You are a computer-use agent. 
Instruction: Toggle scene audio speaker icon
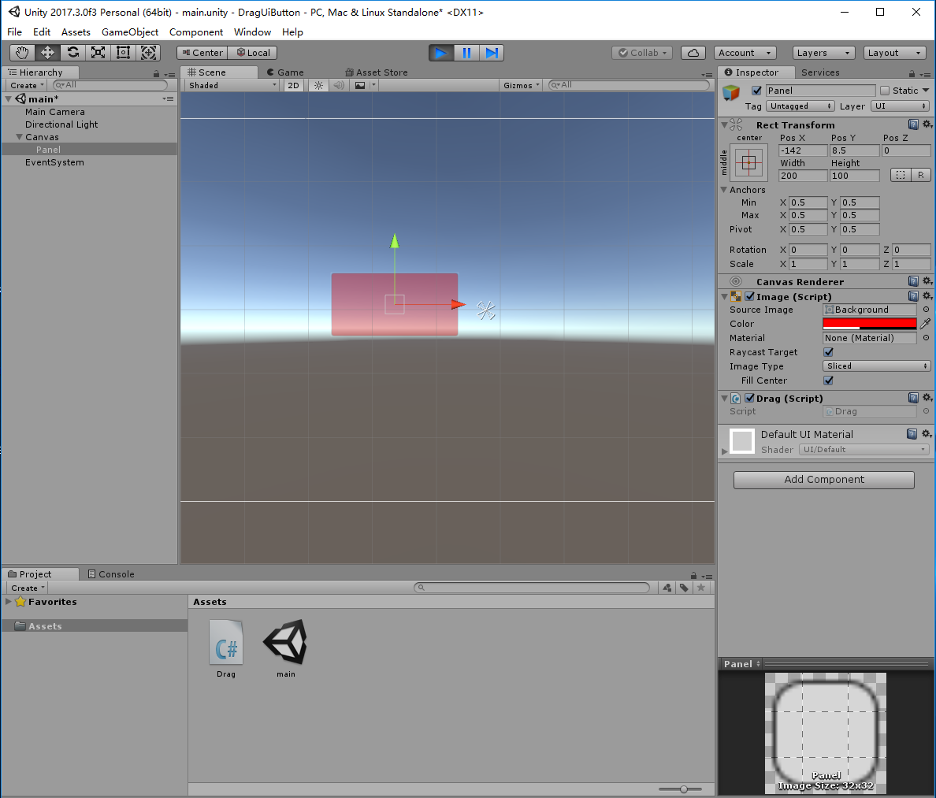tap(339, 85)
